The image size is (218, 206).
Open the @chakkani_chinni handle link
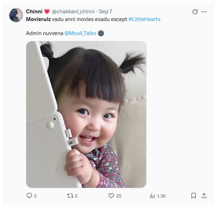(73, 12)
